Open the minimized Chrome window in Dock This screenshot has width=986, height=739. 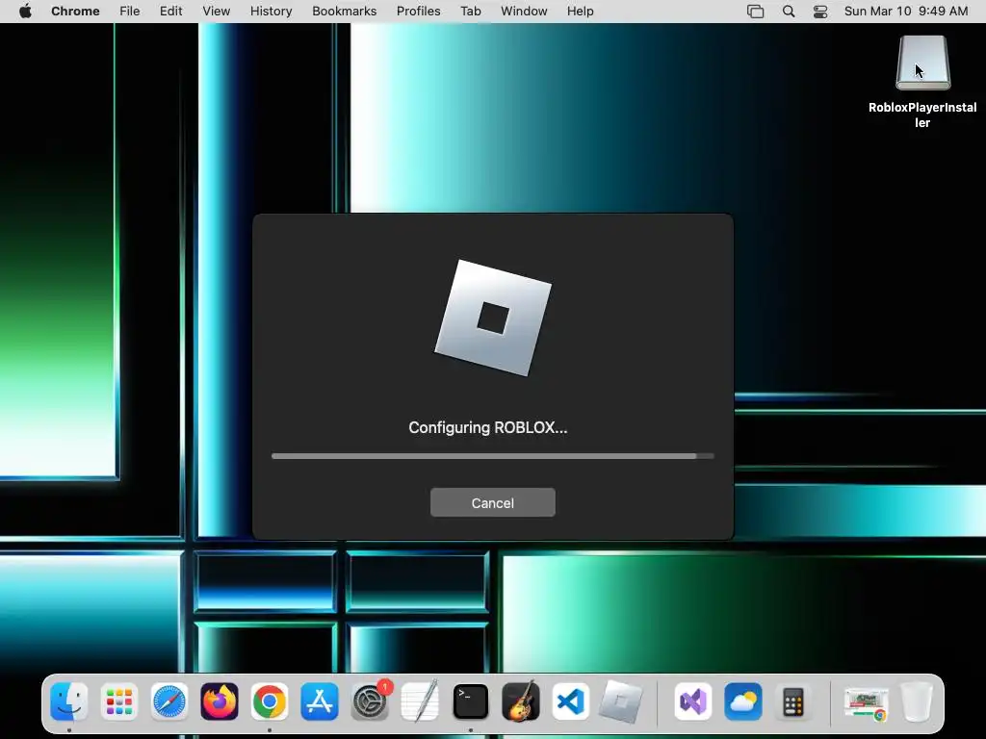866,703
